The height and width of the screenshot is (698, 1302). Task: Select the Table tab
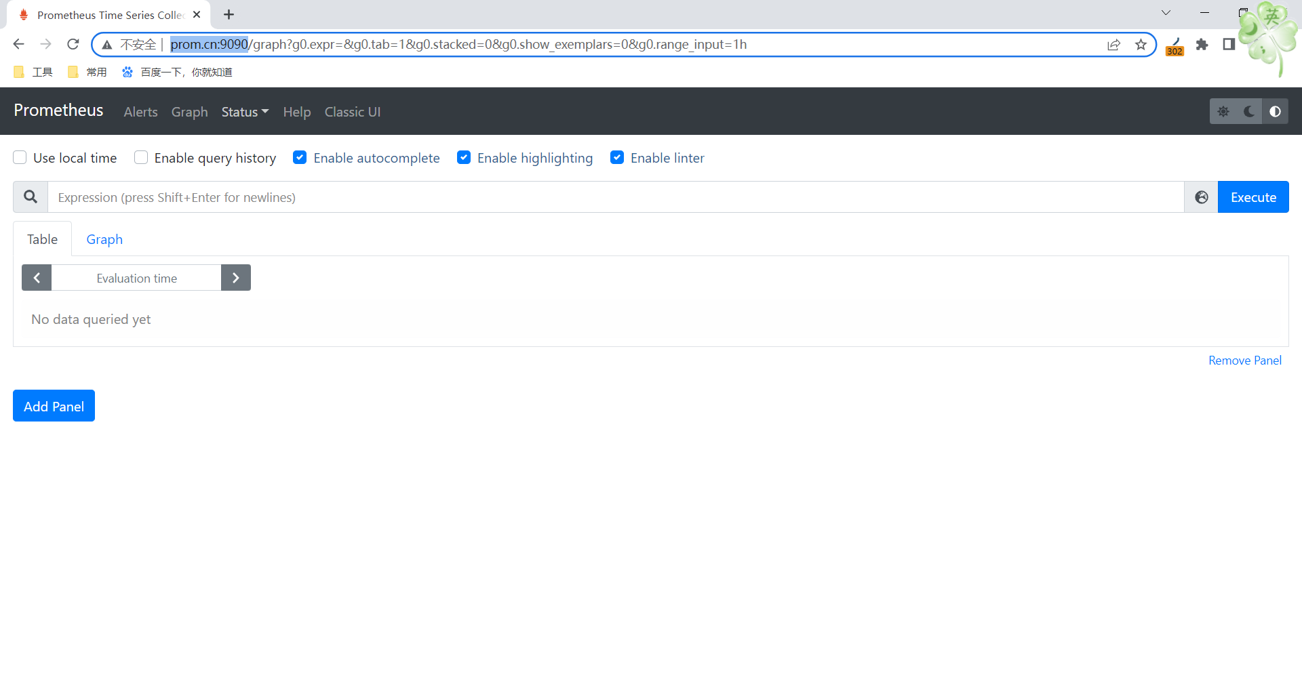pyautogui.click(x=42, y=239)
